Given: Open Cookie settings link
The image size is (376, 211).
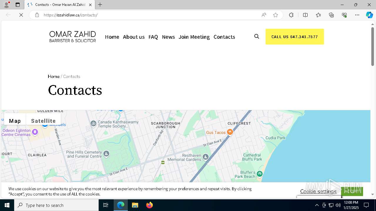Looking at the screenshot, I should point(318,191).
